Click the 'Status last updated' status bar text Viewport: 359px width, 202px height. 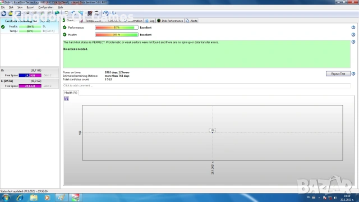point(24,191)
